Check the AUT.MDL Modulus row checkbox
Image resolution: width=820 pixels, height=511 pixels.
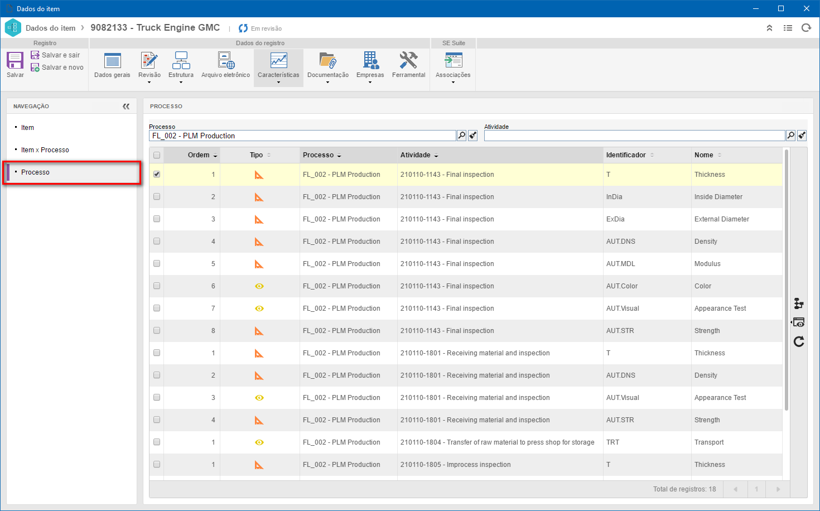(x=157, y=263)
